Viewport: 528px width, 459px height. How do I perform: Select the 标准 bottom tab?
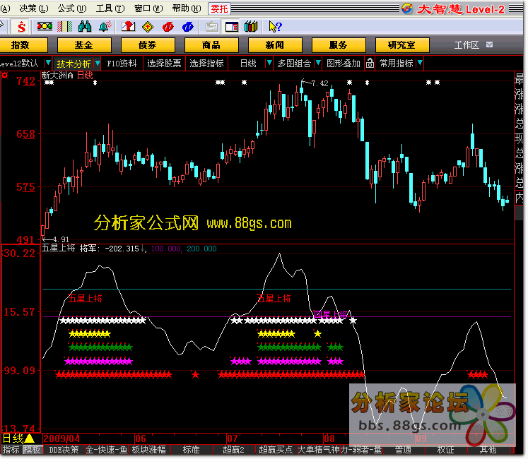point(192,450)
